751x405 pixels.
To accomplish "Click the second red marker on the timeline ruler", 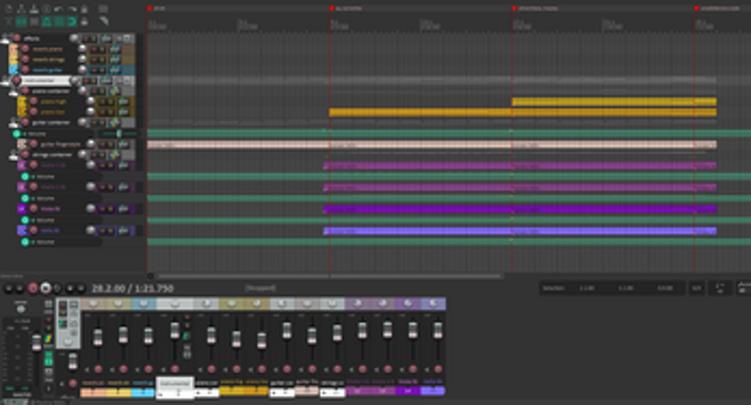I will 330,8.
